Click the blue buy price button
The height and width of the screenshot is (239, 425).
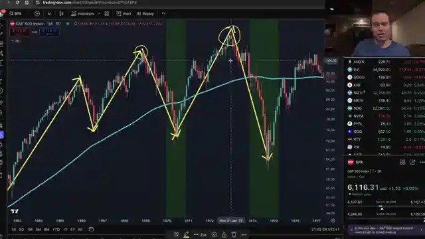pos(49,32)
